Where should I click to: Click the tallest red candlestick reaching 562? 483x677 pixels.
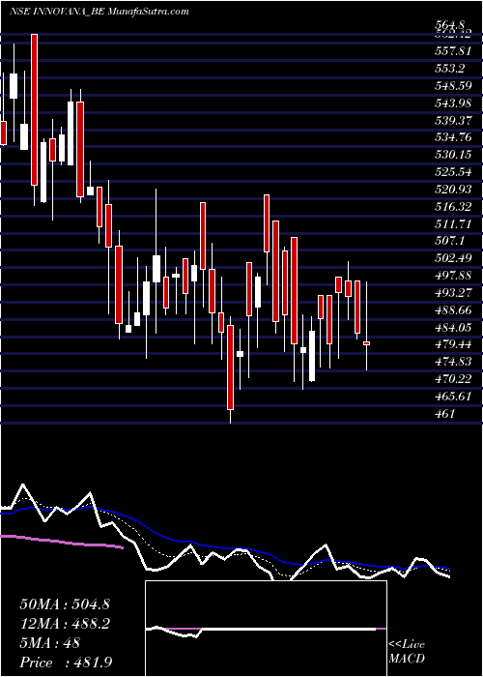click(x=34, y=109)
